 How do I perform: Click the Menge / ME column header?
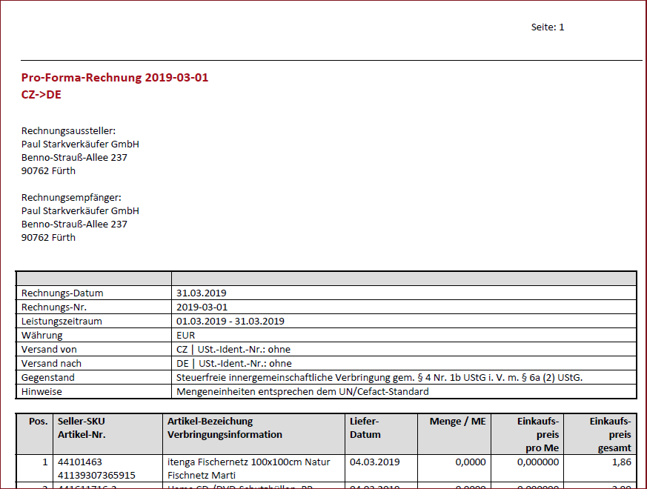point(457,422)
